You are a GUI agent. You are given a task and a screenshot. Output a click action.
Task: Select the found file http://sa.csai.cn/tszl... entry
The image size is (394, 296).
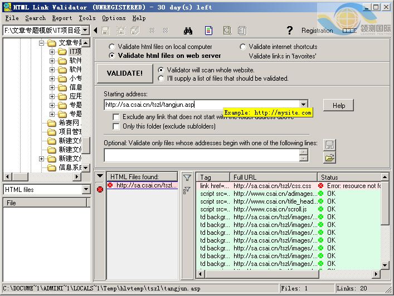pyautogui.click(x=143, y=185)
